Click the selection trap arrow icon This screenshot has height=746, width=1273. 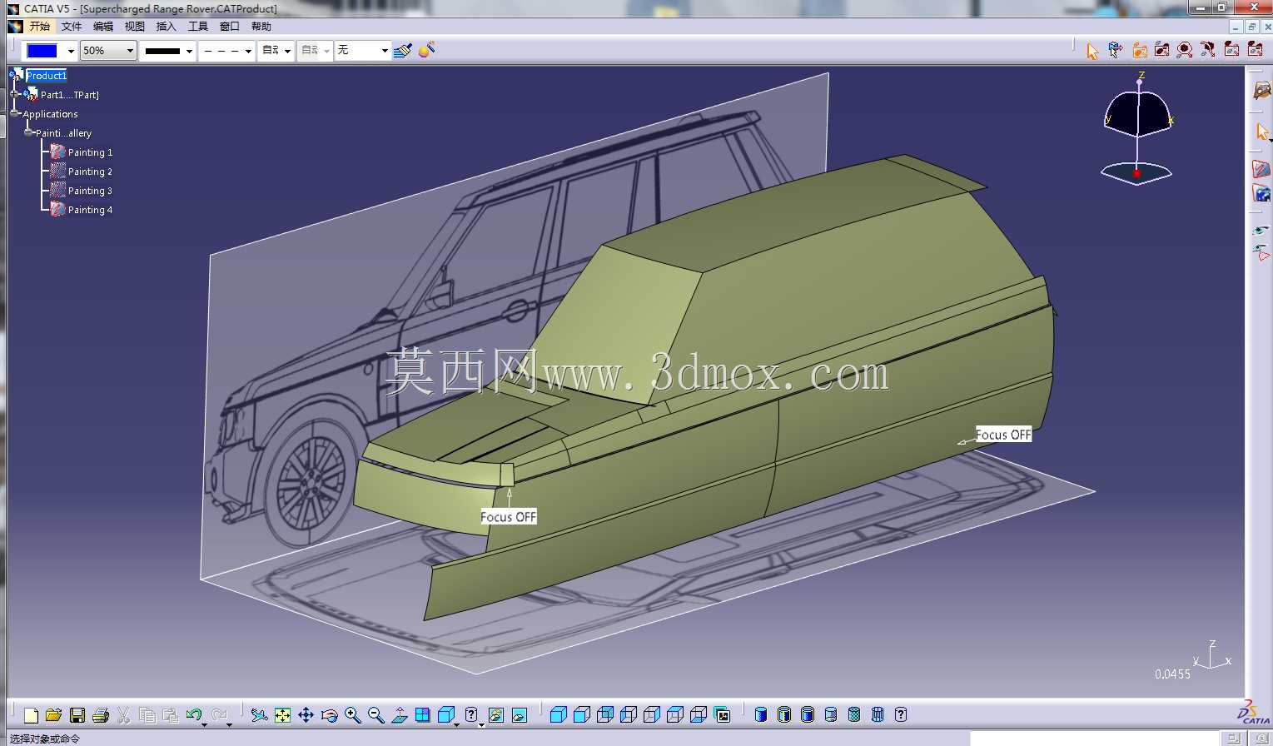pos(1116,51)
